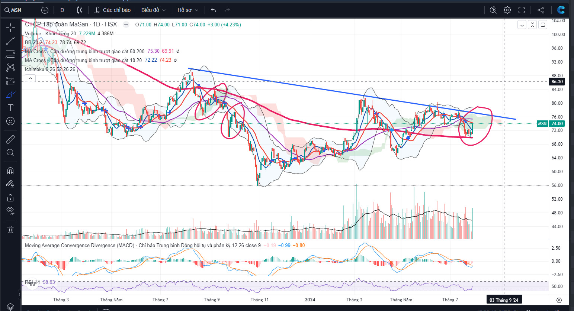Open Fibonacci and Gann tools
This screenshot has width=574, height=311.
(x=10, y=54)
